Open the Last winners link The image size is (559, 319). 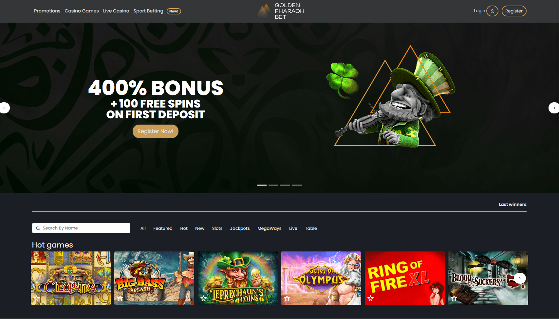pyautogui.click(x=512, y=204)
